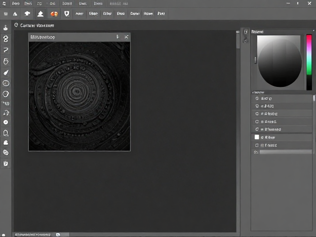The height and width of the screenshot is (237, 316).
Task: Select the circle outline tool in the toolbox
Action: (x=5, y=94)
